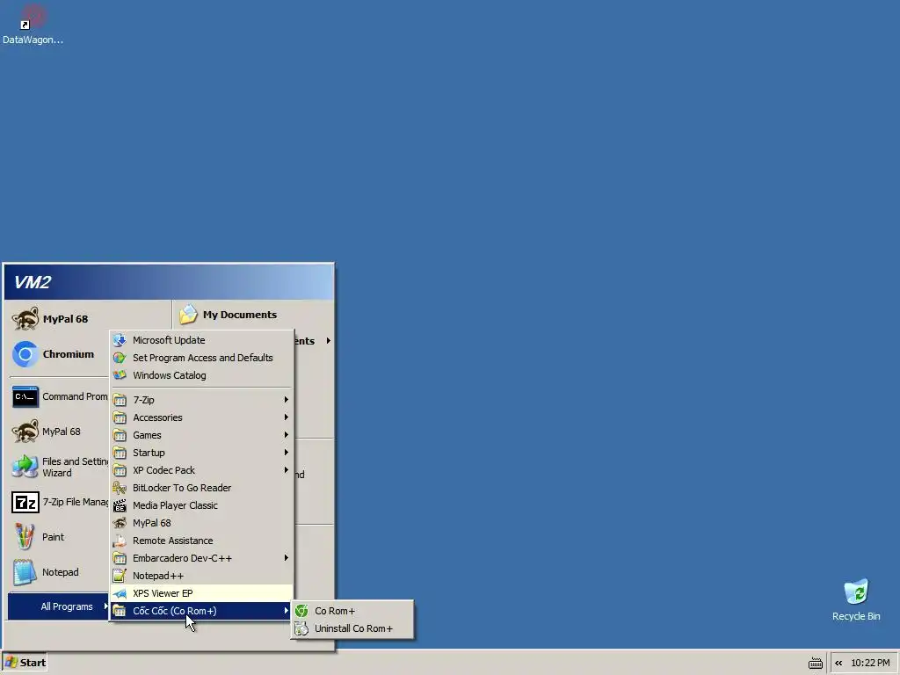The height and width of the screenshot is (675, 900).
Task: Click the "Remote Assistance" text
Action: (x=173, y=541)
